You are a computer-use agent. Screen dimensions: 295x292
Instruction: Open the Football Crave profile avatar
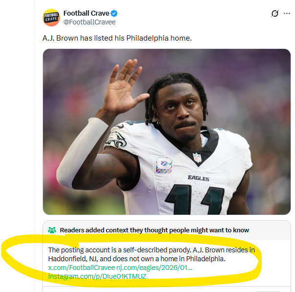tap(51, 18)
